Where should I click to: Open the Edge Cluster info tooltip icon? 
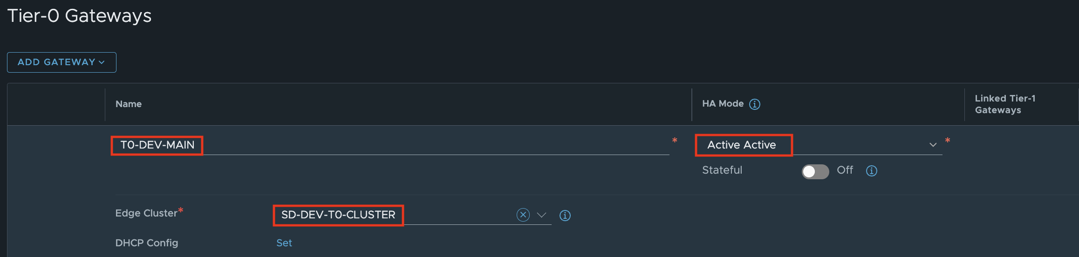click(x=565, y=216)
